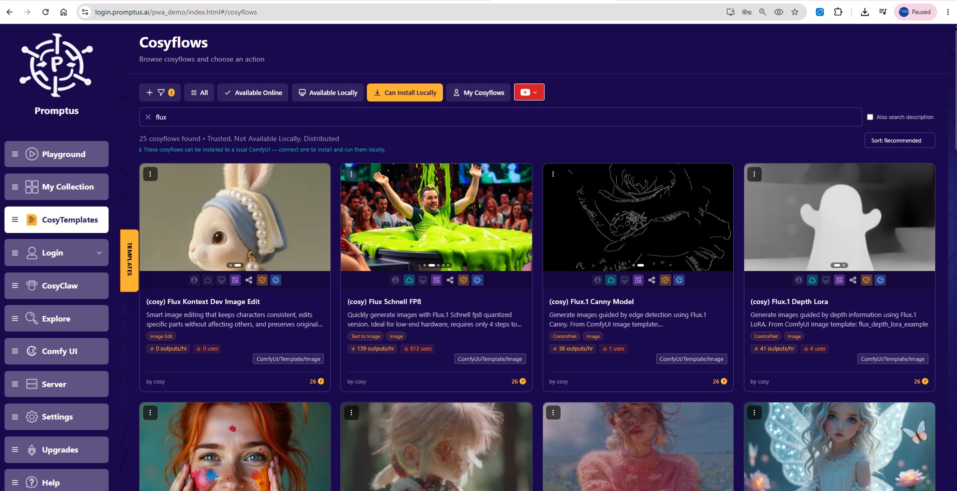Click the trusted shield icon on Flux Kontext card
The image size is (957, 491).
(x=262, y=280)
